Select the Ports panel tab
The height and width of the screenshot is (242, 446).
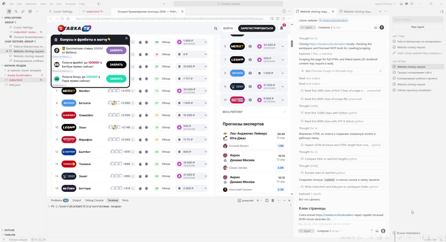(125, 201)
